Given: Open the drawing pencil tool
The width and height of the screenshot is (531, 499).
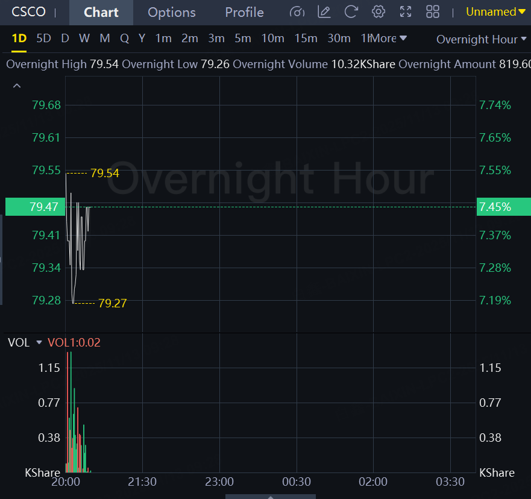Looking at the screenshot, I should (324, 12).
